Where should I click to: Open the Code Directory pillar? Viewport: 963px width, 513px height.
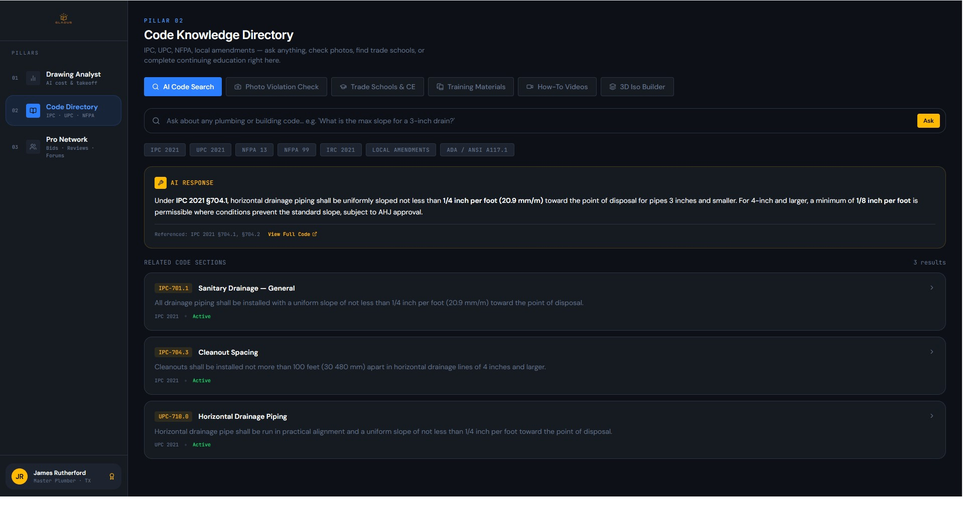pyautogui.click(x=63, y=111)
